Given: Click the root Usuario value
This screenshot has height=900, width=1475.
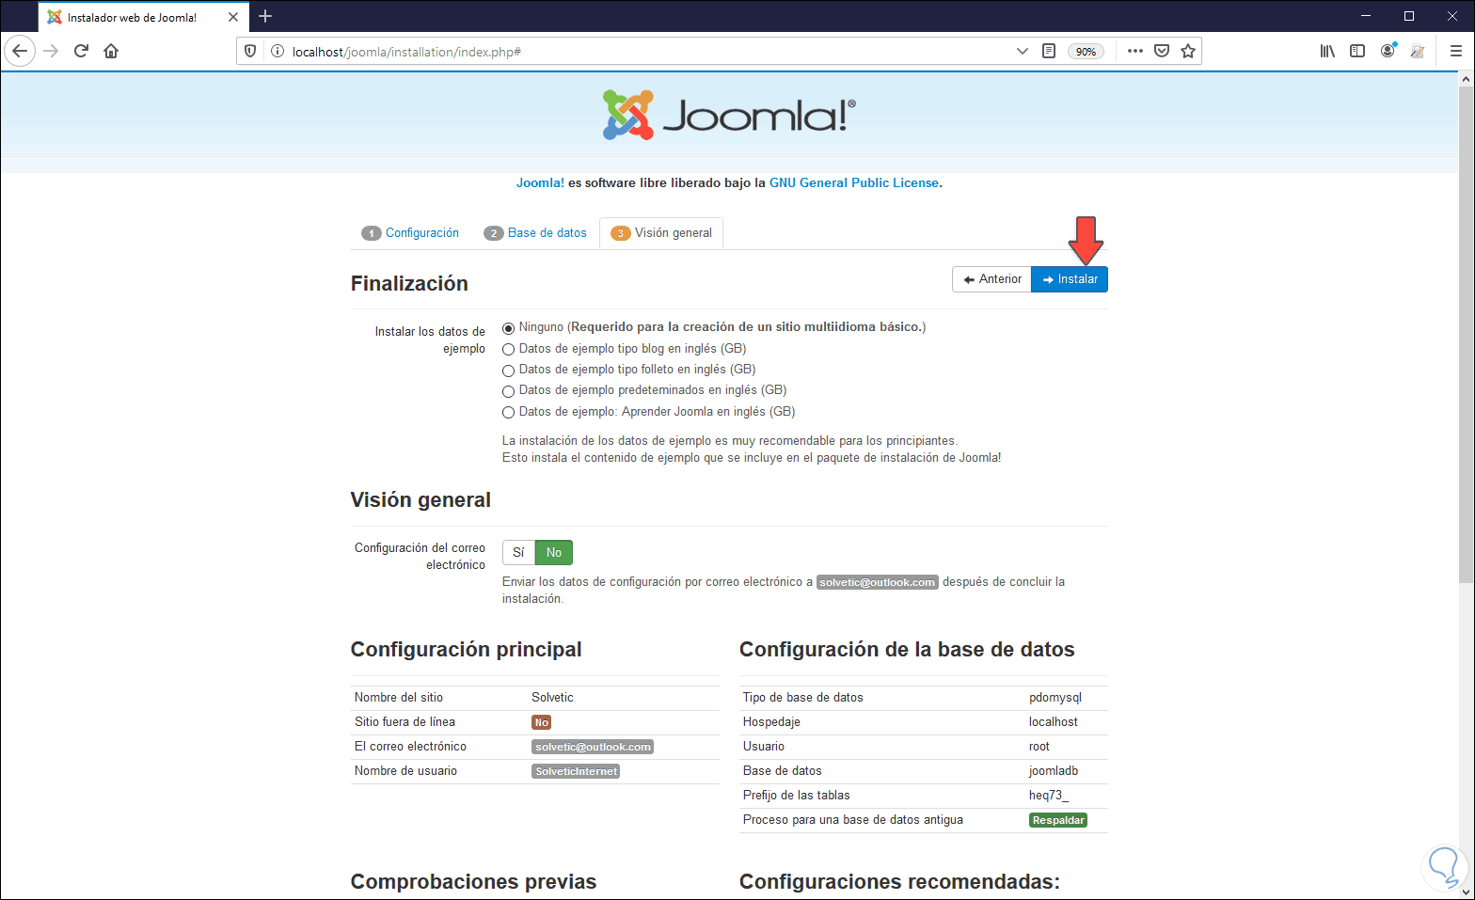Looking at the screenshot, I should pos(1039,747).
